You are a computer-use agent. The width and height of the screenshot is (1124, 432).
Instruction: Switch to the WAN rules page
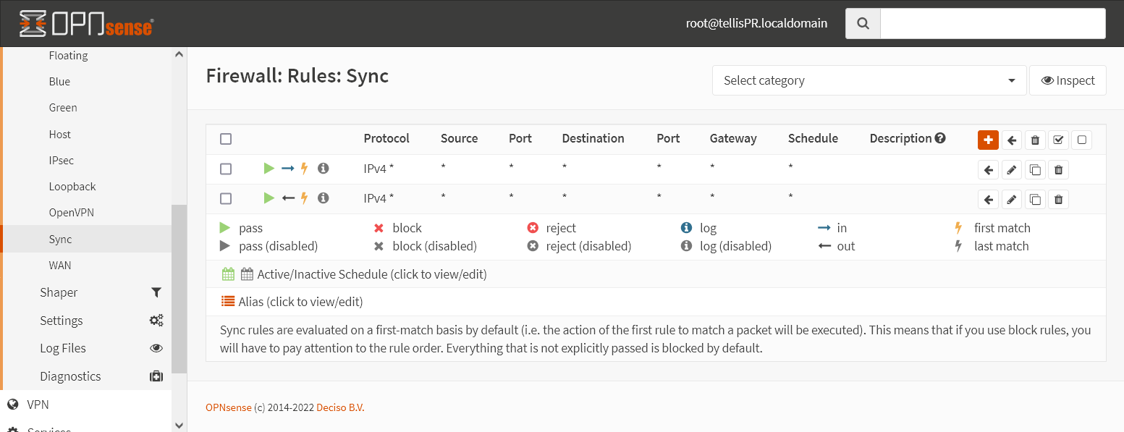(x=59, y=265)
